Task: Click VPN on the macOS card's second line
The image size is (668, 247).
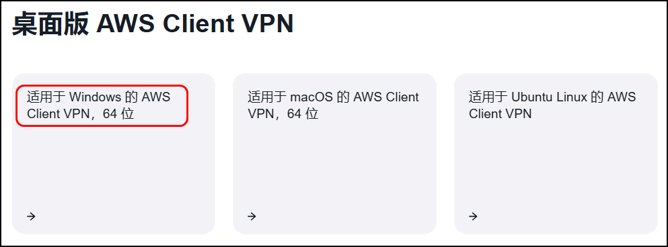Action: tap(260, 114)
